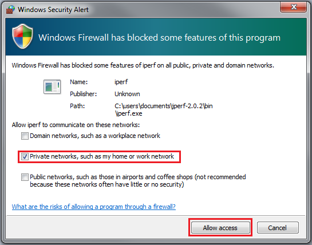This screenshot has height=245, width=312.
Task: Click the Cancel button
Action: click(278, 228)
